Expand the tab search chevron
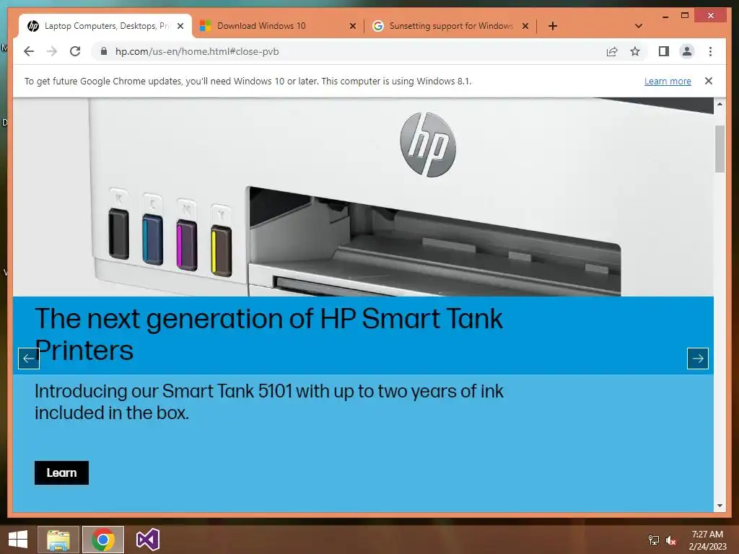The image size is (739, 554). click(639, 26)
